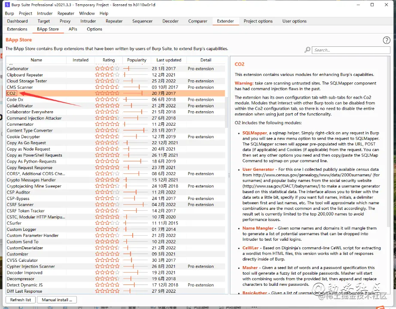
Task: Switch to the Decoder tab
Action: 171,21
